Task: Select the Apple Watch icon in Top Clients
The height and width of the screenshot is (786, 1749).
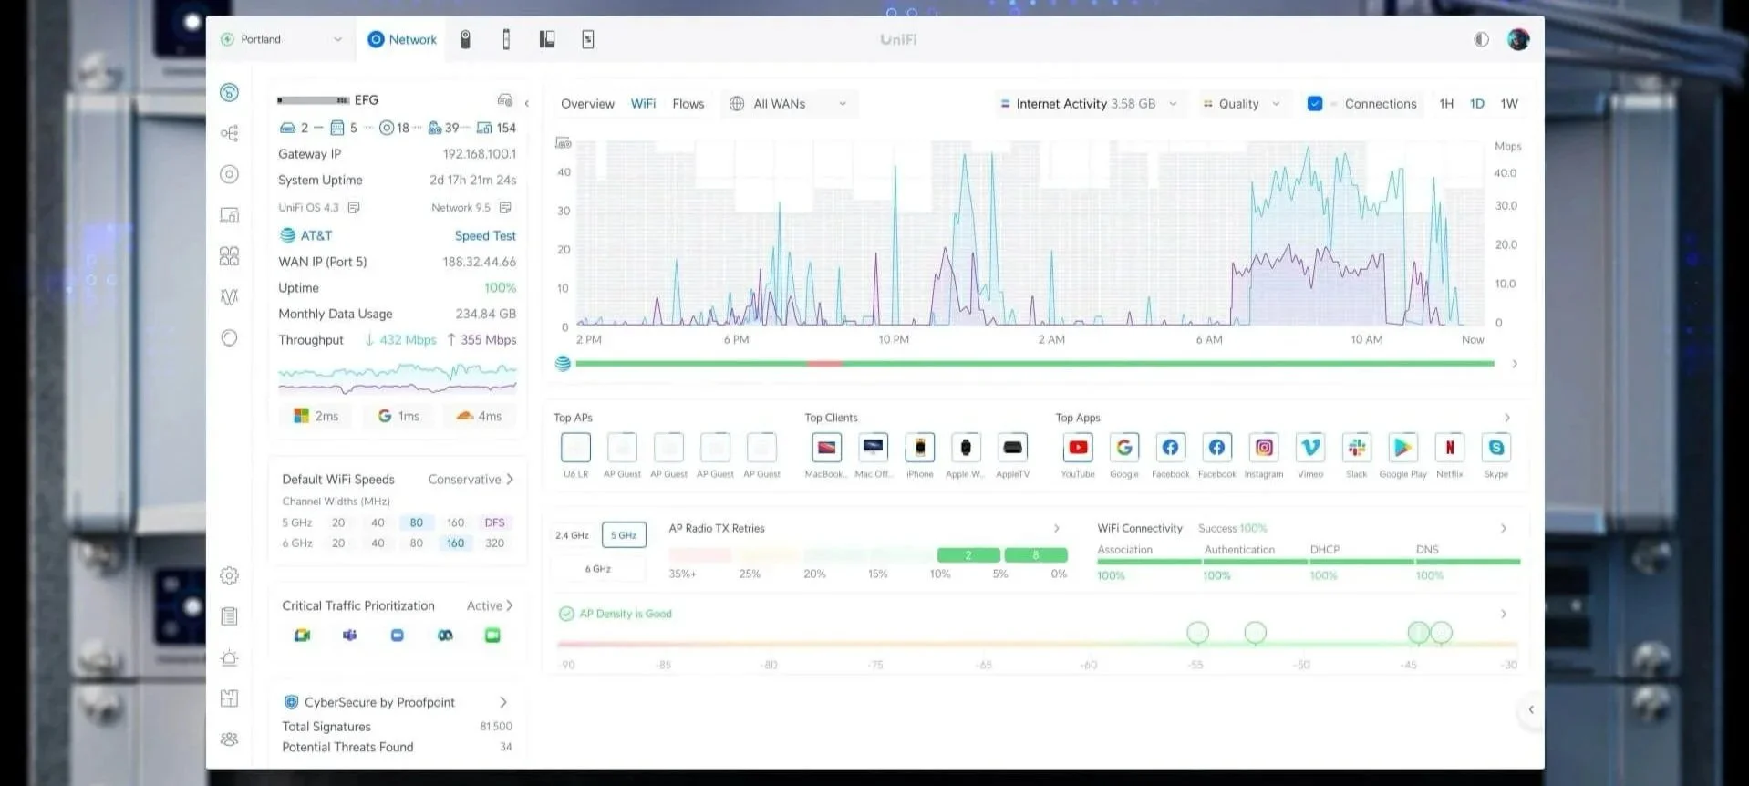Action: pyautogui.click(x=966, y=448)
